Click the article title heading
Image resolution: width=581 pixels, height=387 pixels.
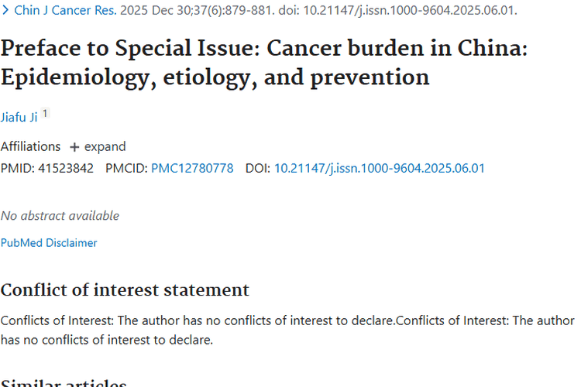263,63
